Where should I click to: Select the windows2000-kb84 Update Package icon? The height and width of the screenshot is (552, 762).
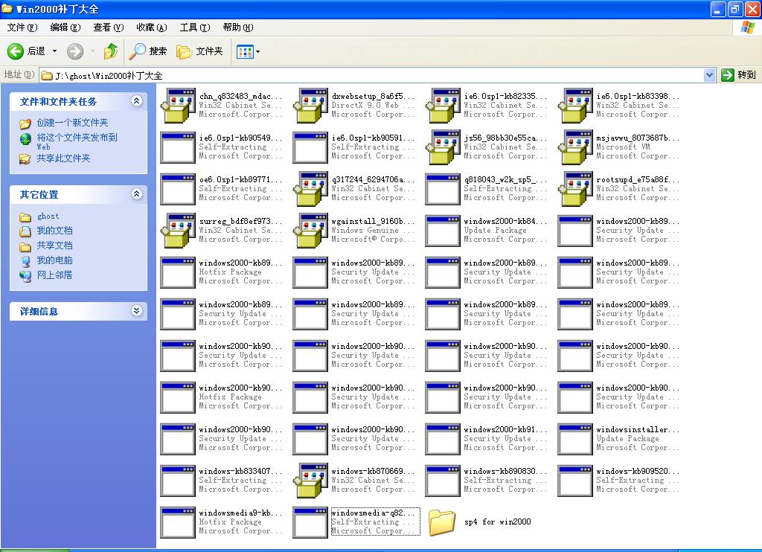pyautogui.click(x=443, y=231)
